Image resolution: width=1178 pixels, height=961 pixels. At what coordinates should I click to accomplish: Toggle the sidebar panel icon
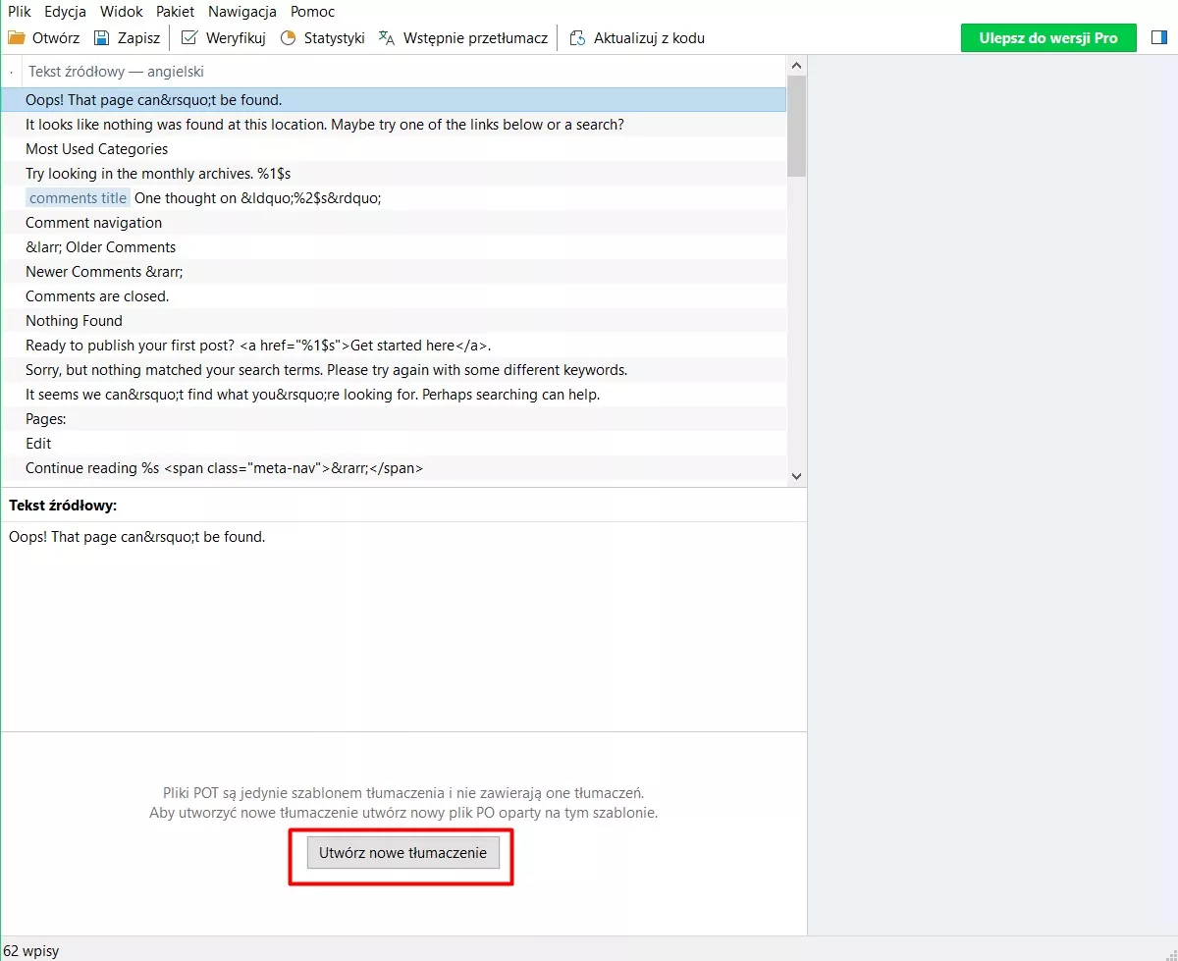coord(1159,37)
